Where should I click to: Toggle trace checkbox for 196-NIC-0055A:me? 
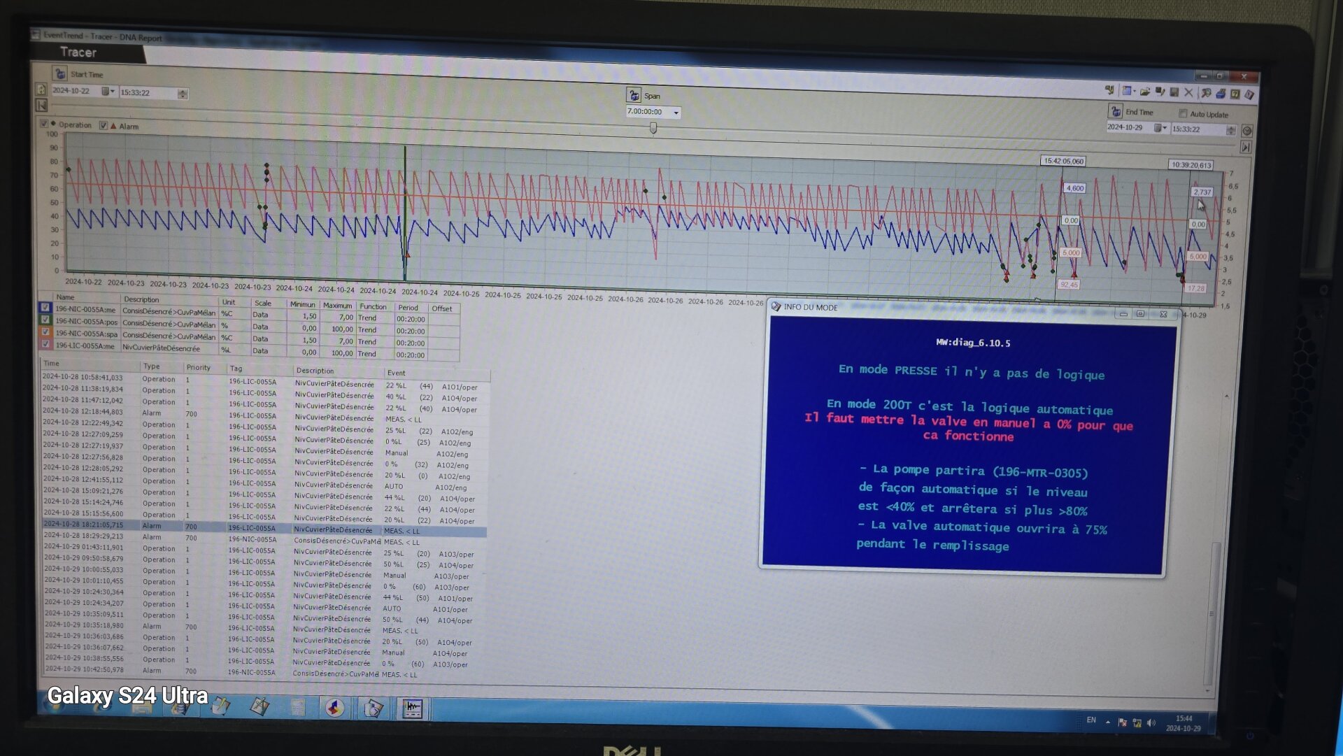tap(45, 308)
